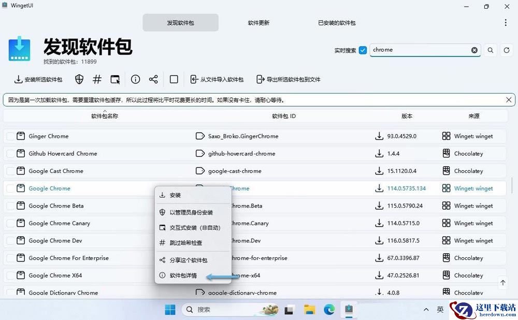Sort by source column header

473,116
